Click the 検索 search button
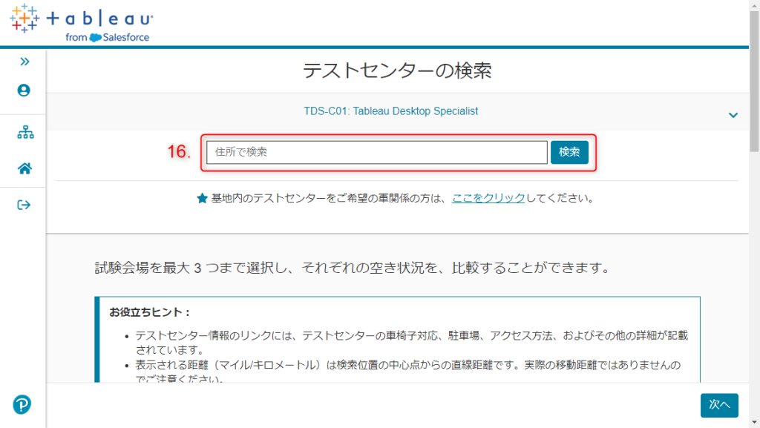760x428 pixels. [x=569, y=152]
